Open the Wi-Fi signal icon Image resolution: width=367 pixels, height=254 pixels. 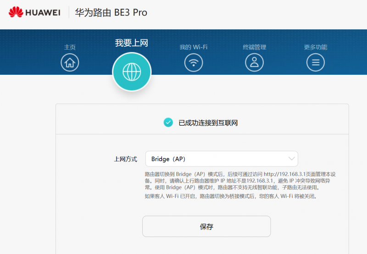[193, 62]
